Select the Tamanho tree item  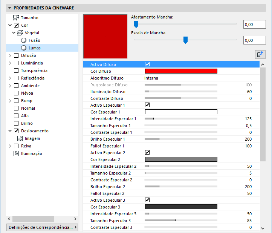pyautogui.click(x=30, y=18)
